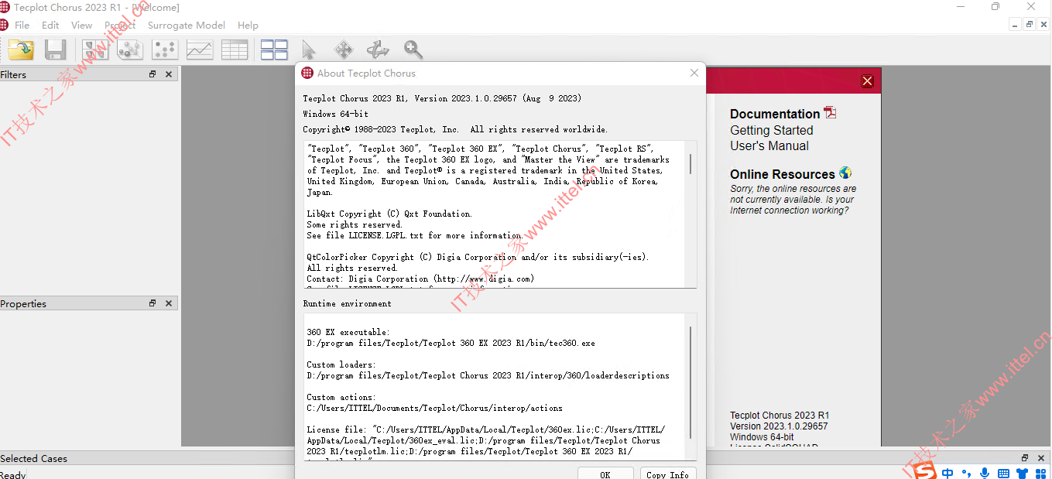Click the 'LibQxt Copyright (C) Qxt Foundation' line

pyautogui.click(x=389, y=214)
